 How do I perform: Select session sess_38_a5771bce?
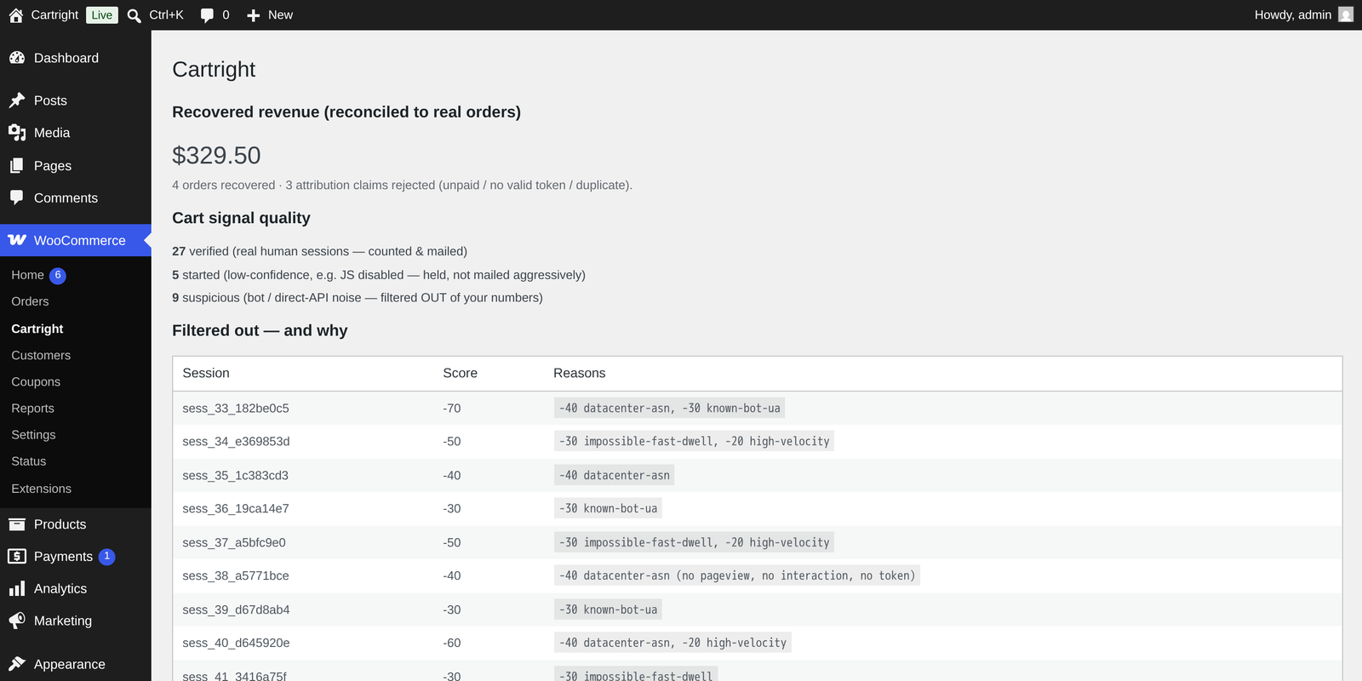(x=236, y=576)
